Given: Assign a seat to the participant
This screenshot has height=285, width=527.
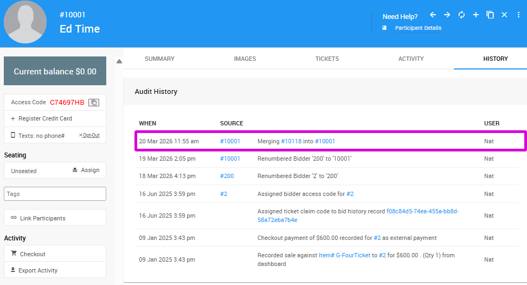Looking at the screenshot, I should tap(86, 170).
